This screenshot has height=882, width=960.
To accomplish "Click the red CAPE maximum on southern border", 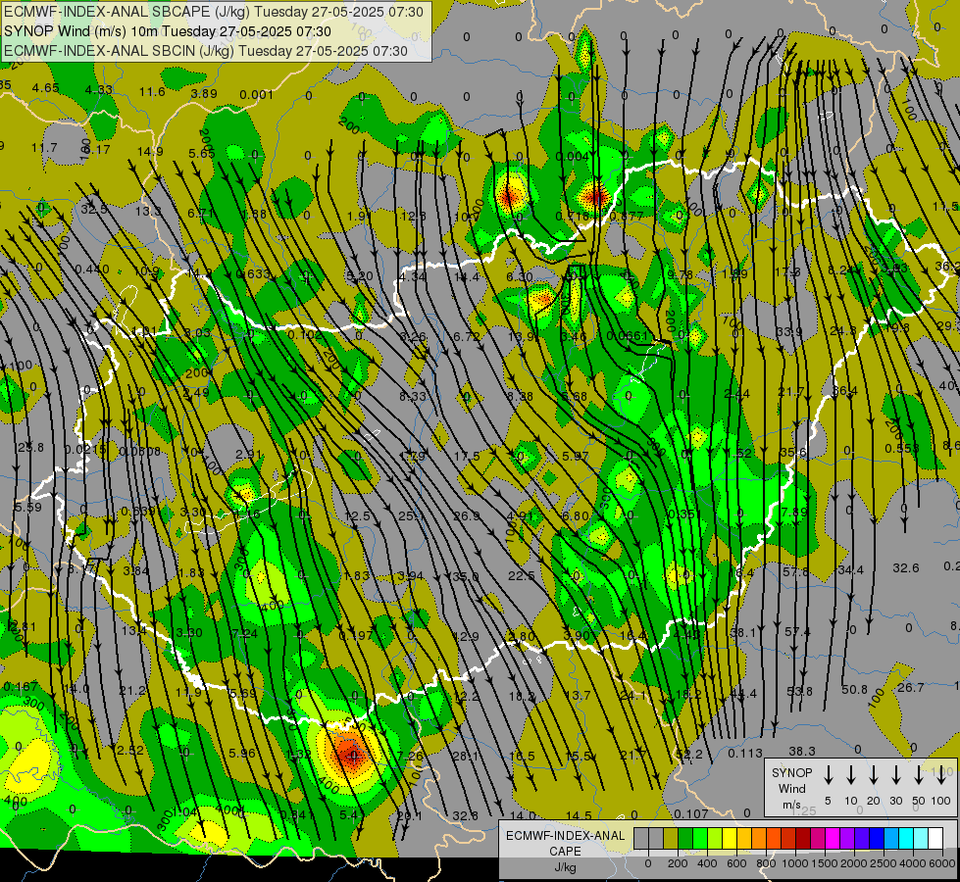I will pos(351,753).
